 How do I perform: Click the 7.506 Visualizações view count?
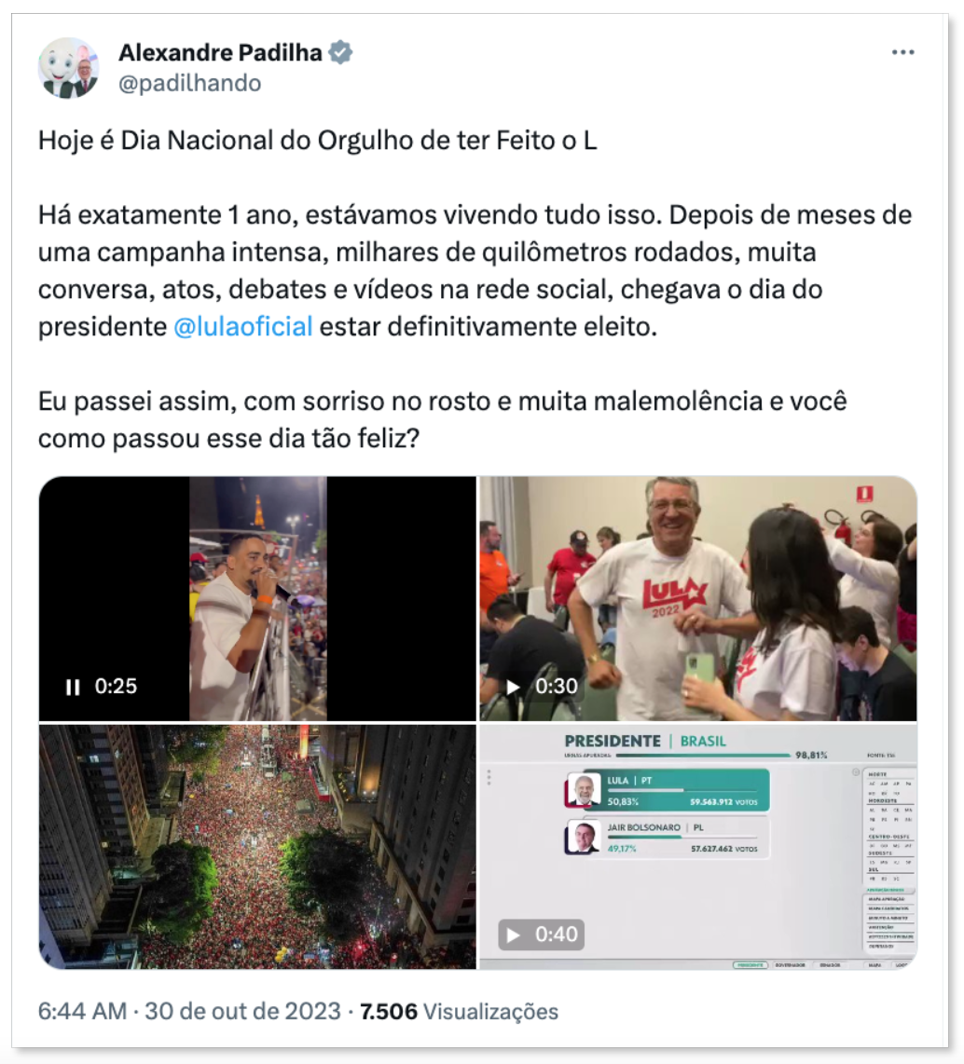[x=459, y=1011]
